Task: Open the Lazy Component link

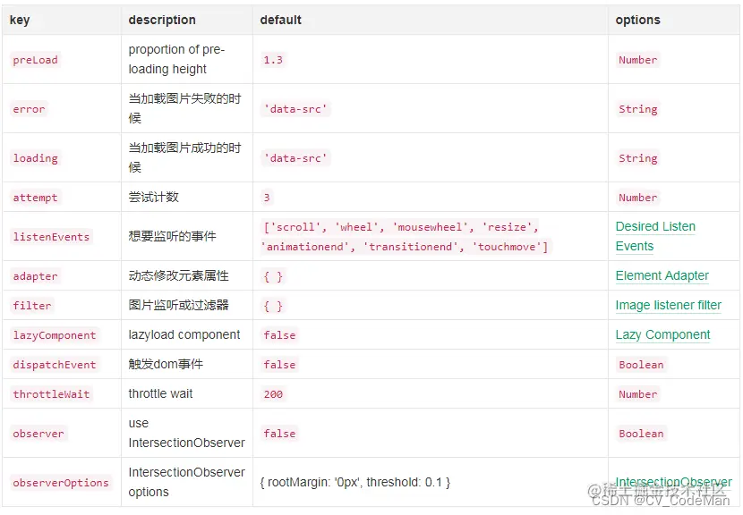Action: pos(662,334)
